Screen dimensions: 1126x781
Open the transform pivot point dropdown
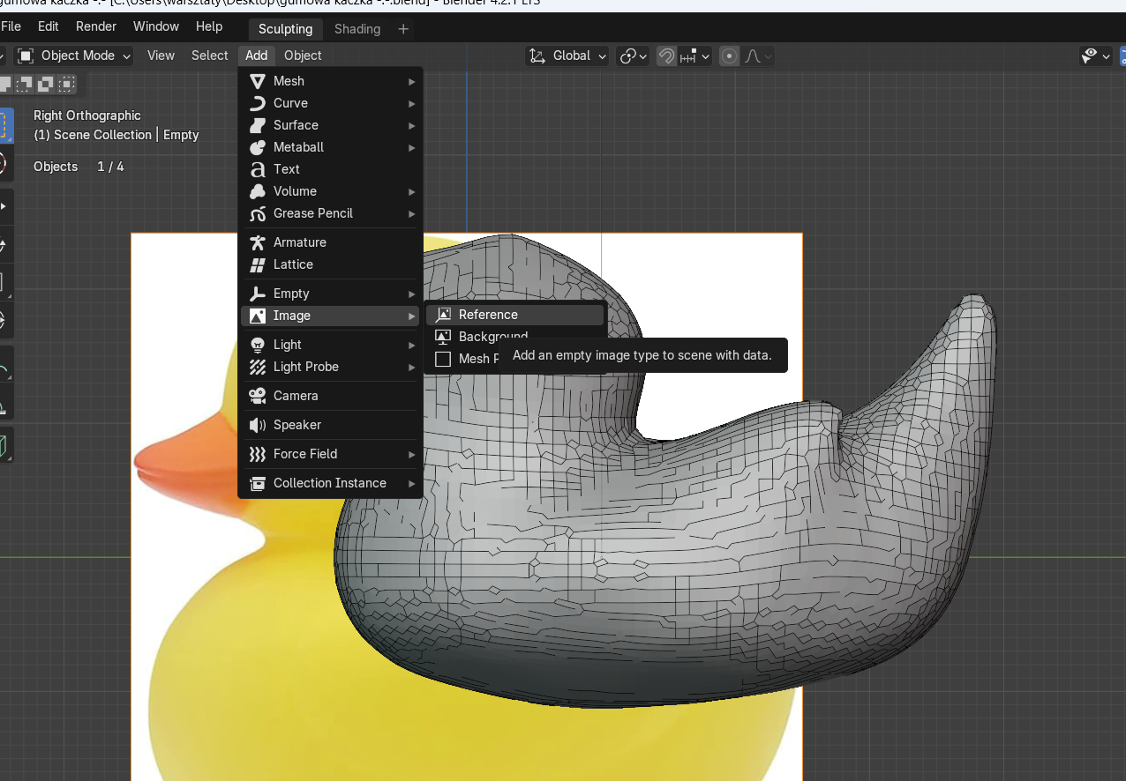click(634, 56)
